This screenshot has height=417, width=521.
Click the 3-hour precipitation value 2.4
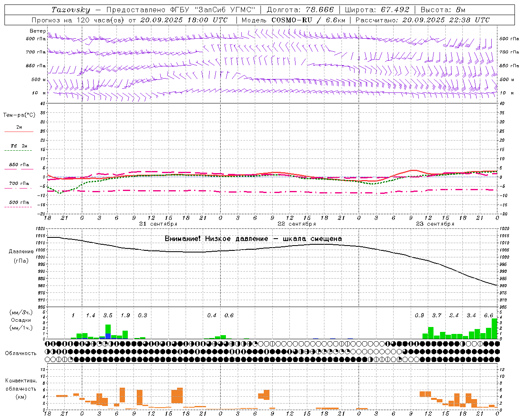click(454, 316)
